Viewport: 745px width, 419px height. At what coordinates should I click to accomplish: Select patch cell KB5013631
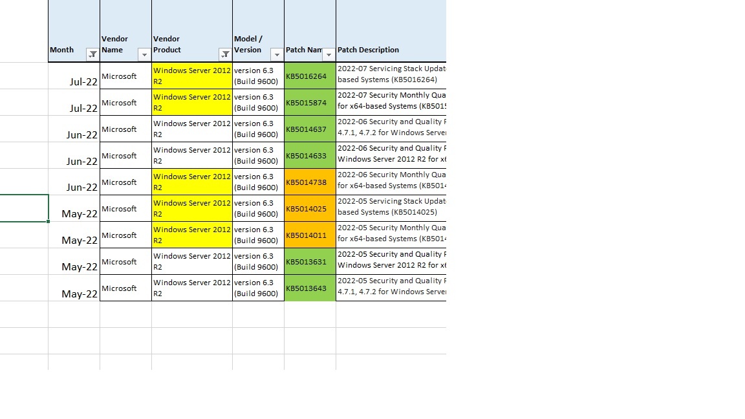310,262
